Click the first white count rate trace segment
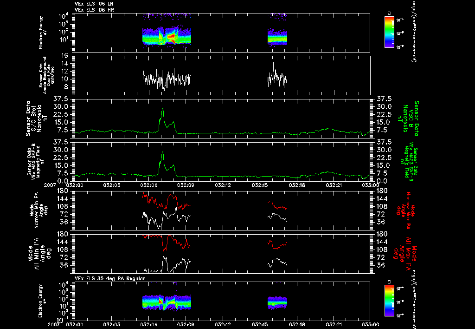Screen dimensions: 475x329 click(x=167, y=79)
